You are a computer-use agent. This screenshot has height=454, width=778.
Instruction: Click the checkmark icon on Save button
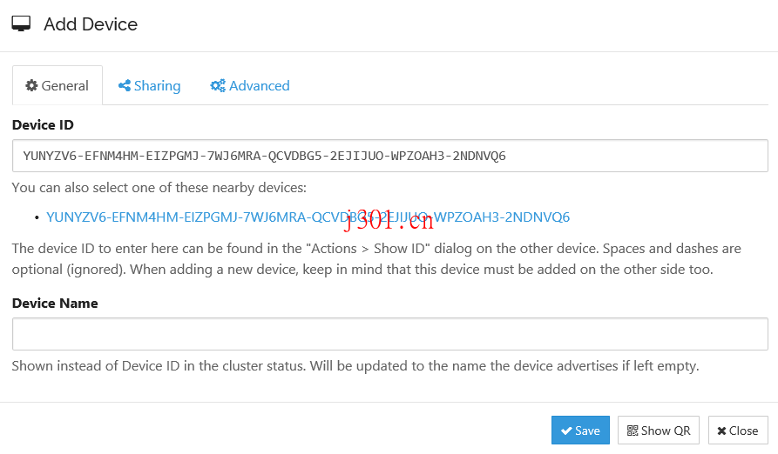pyautogui.click(x=566, y=431)
